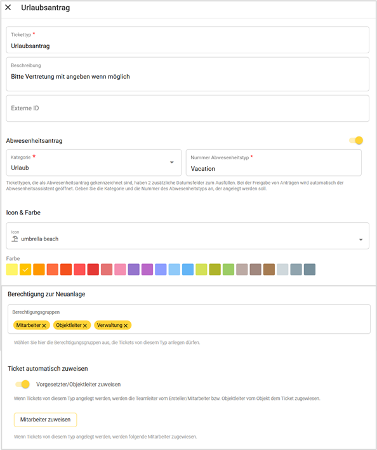
Task: Choose the light blue color swatch
Action: (x=174, y=270)
